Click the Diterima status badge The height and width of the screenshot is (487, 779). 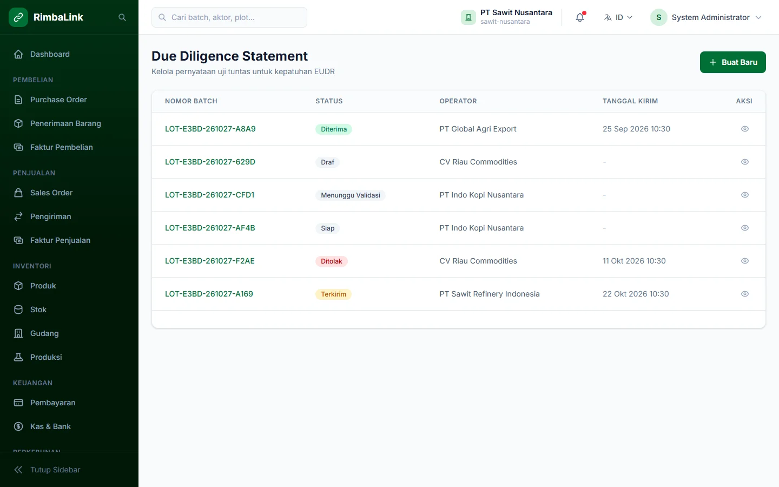[334, 129]
